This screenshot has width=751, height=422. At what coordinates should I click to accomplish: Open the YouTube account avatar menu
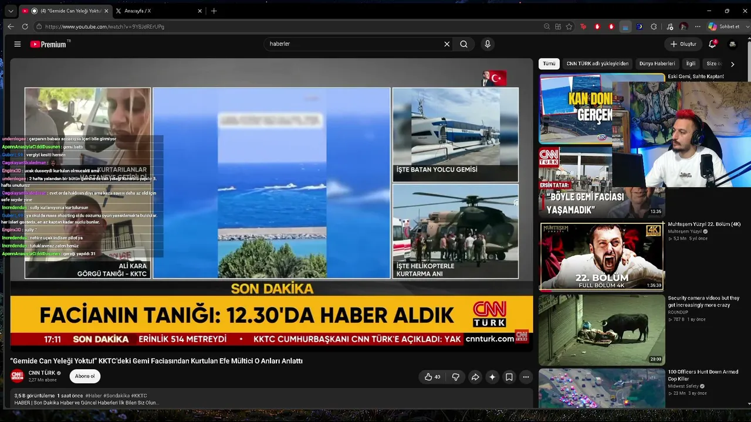coord(732,44)
